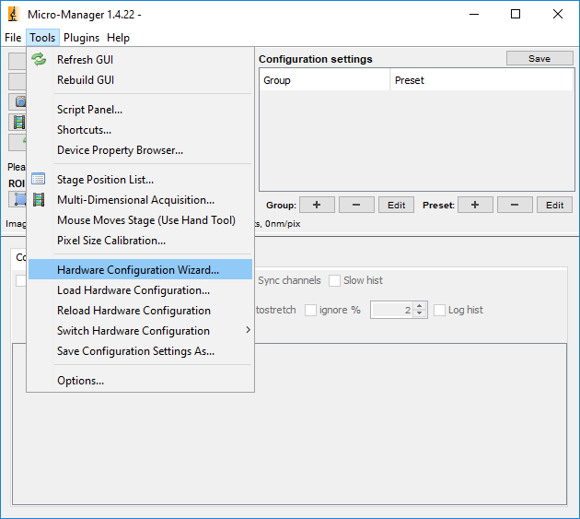580x519 pixels.
Task: Click the Micro-Manager microscope title bar icon
Action: 13,15
